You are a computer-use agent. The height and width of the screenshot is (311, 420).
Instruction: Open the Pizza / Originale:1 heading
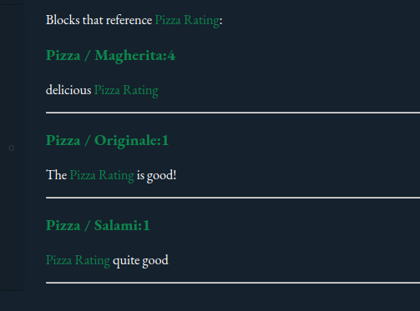coord(107,140)
